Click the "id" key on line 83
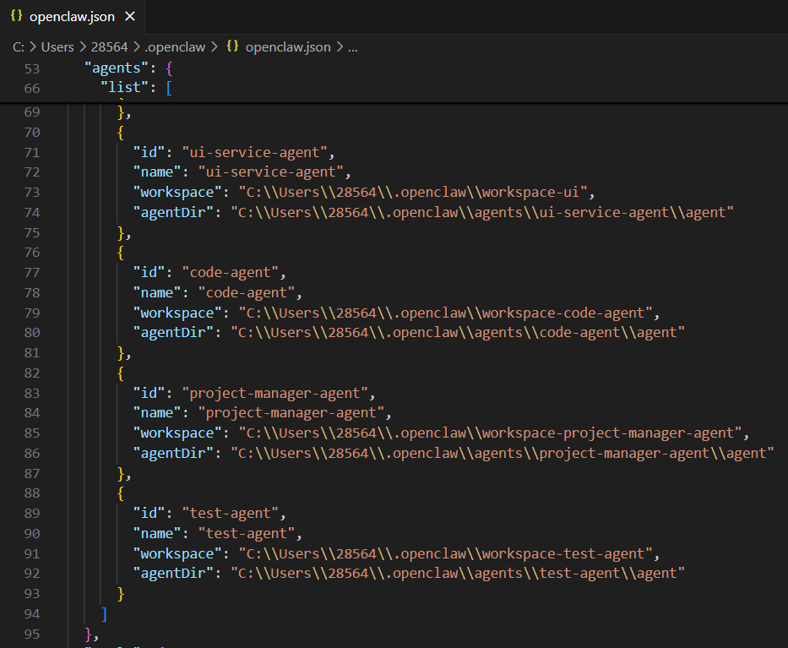Viewport: 788px width, 648px height. click(149, 393)
